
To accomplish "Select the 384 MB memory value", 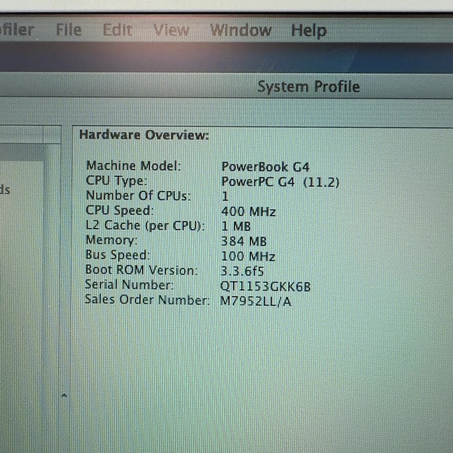I will tap(244, 241).
